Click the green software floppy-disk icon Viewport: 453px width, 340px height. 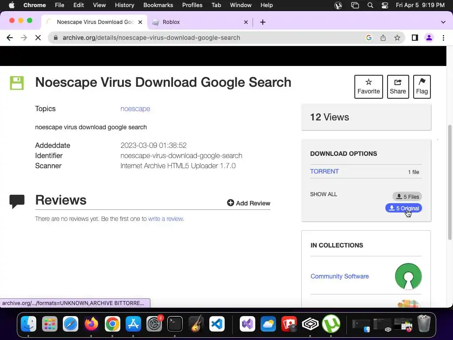click(17, 83)
